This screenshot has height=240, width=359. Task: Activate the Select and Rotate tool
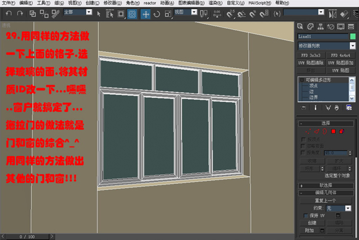point(157,14)
